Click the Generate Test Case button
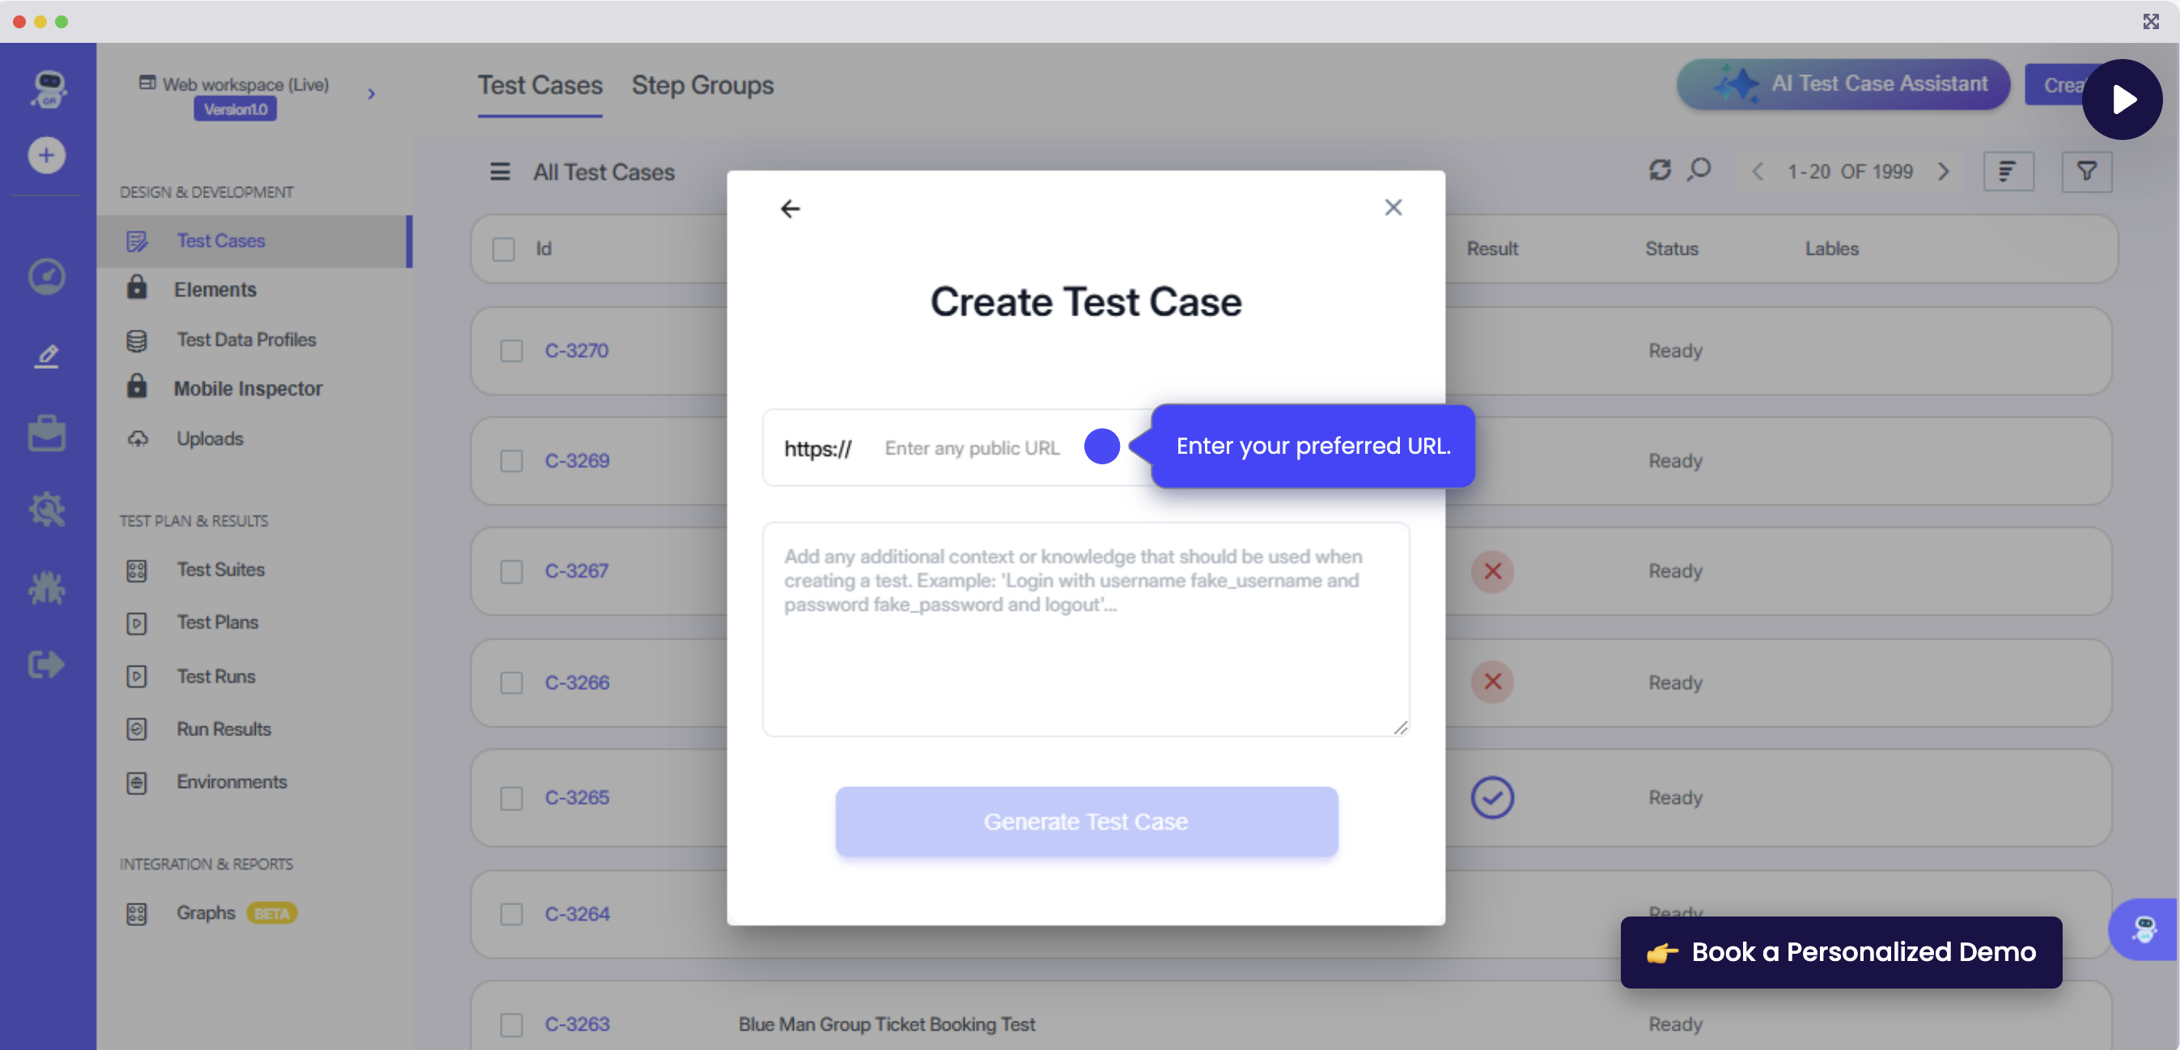Viewport: 2180px width, 1050px height. 1086,822
